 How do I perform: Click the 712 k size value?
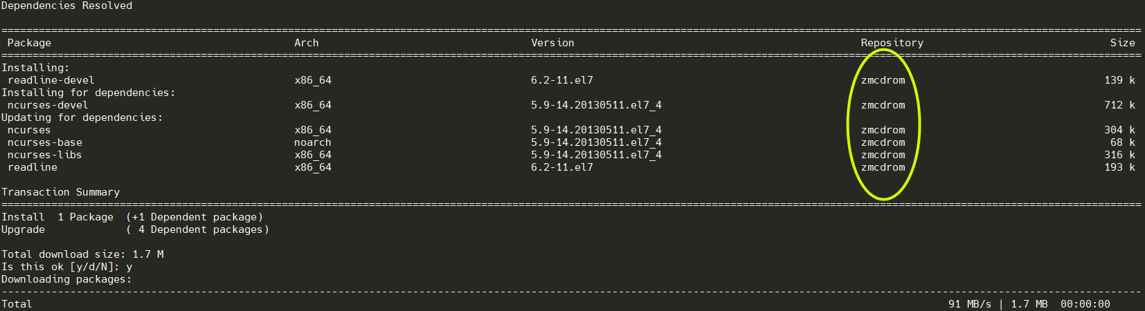[x=1119, y=105]
